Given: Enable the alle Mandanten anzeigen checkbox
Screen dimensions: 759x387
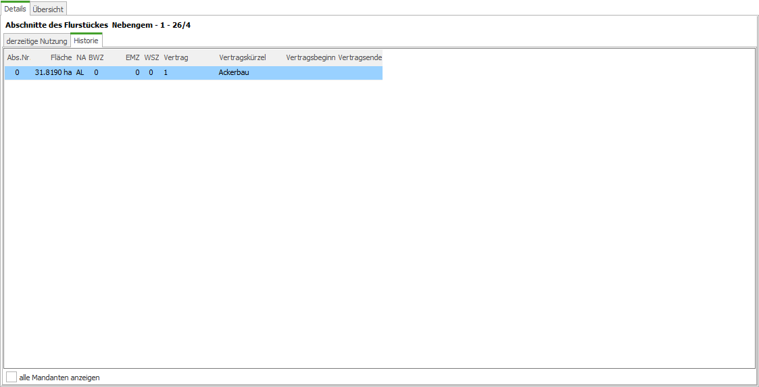Looking at the screenshot, I should pyautogui.click(x=11, y=377).
